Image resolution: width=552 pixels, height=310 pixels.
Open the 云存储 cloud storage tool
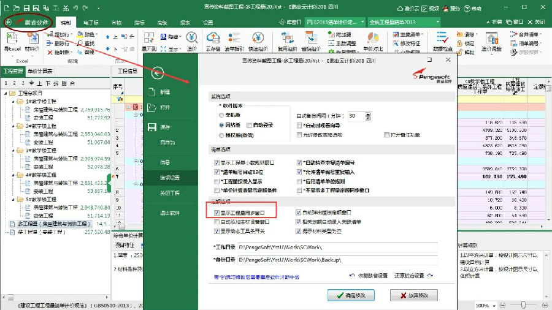(x=213, y=42)
